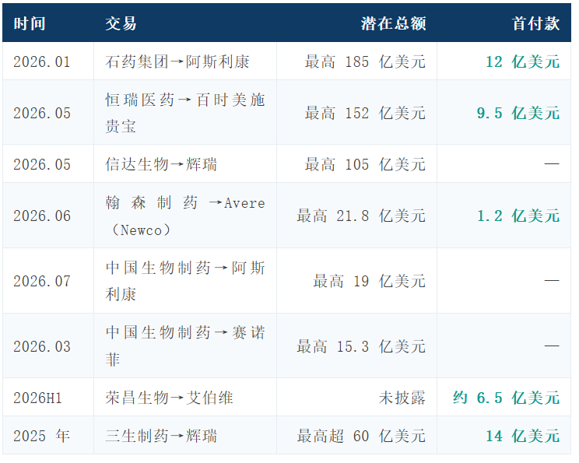Click the value 最高超 60 亿美元
The height and width of the screenshot is (463, 579).
[x=361, y=436]
